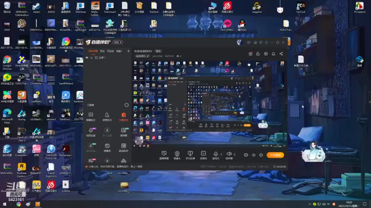The height and width of the screenshot is (208, 371).
Task: Click the arrow pill next to the 直播伴侣 logo
Action: 118,42
